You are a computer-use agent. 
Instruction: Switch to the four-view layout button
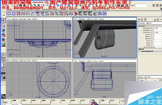pyautogui.click(x=3, y=60)
